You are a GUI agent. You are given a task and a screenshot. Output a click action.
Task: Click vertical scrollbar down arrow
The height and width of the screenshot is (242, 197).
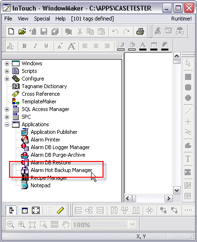pyautogui.click(x=177, y=190)
